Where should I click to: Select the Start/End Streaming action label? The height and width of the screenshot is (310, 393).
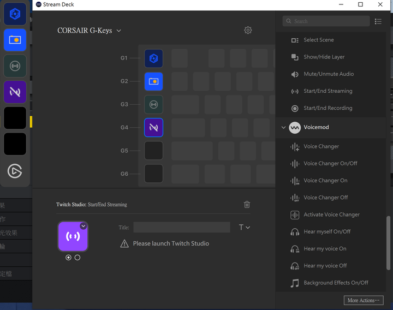[328, 91]
